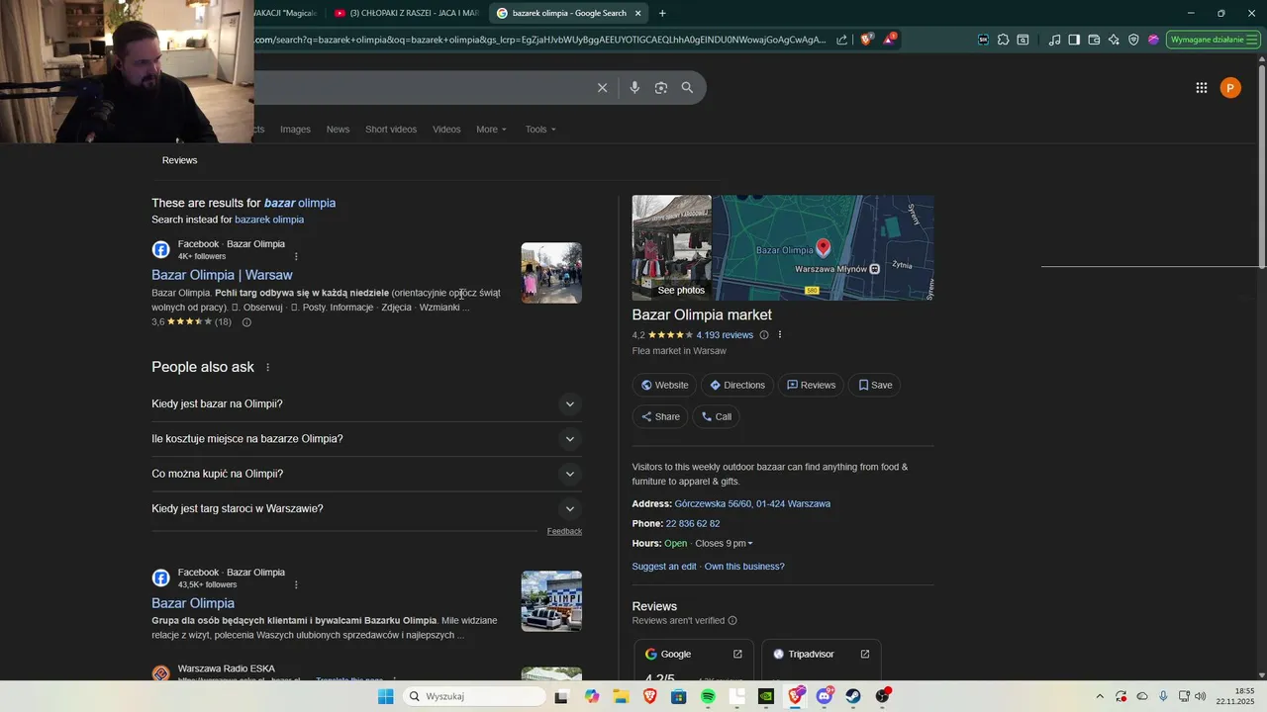Open the Brave Shields lion icon
This screenshot has height=712, width=1267.
click(866, 40)
